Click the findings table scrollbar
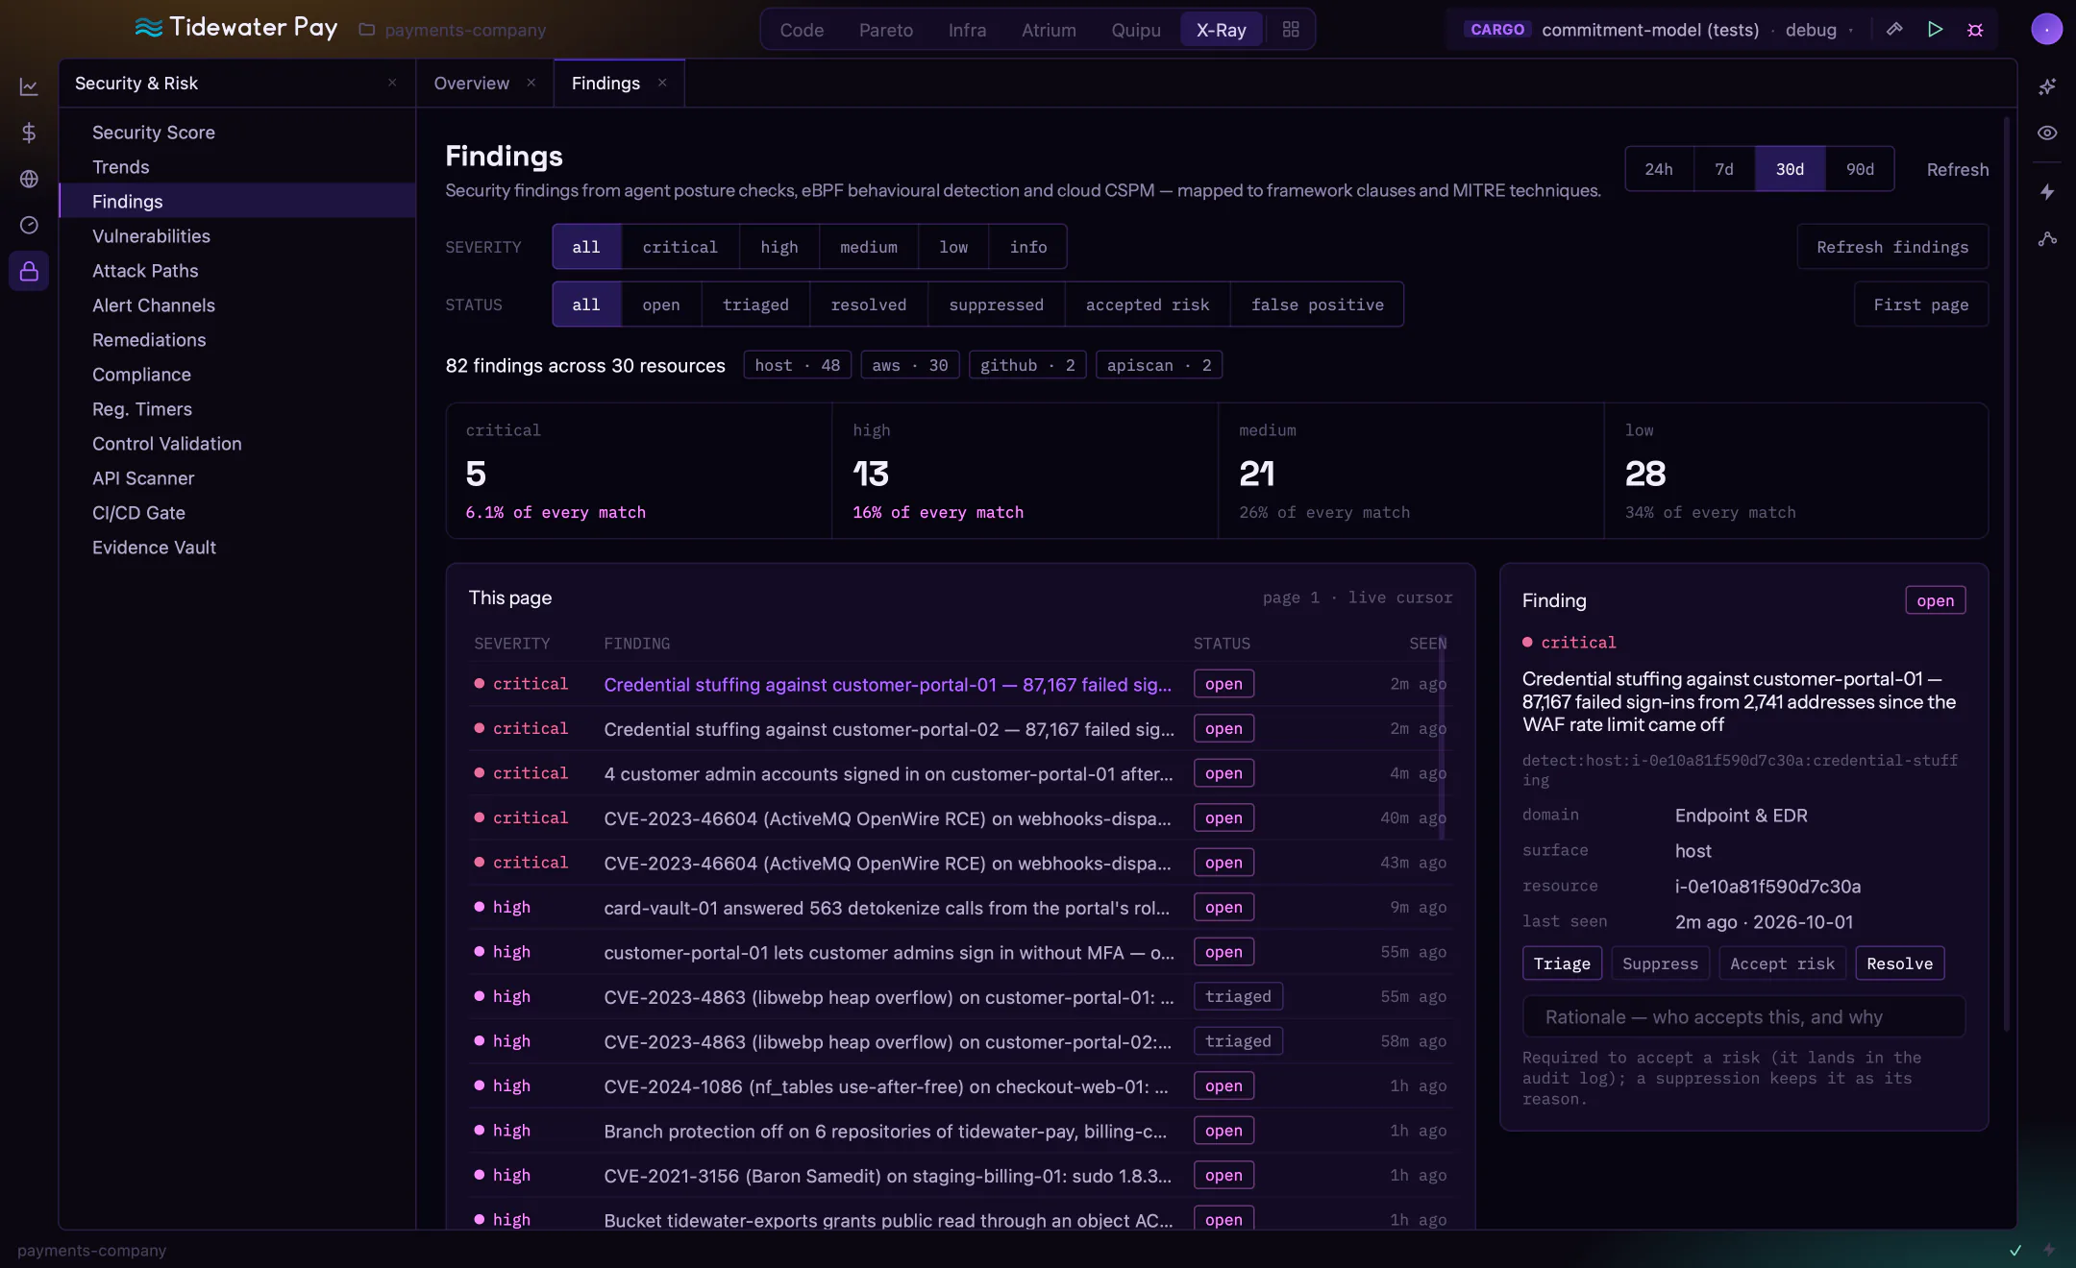Viewport: 2076px width, 1268px height. point(1442,740)
